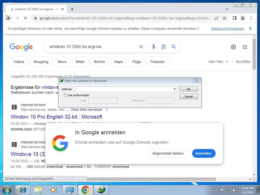Open Google settings gear icon
The image size is (260, 195).
pos(233,47)
